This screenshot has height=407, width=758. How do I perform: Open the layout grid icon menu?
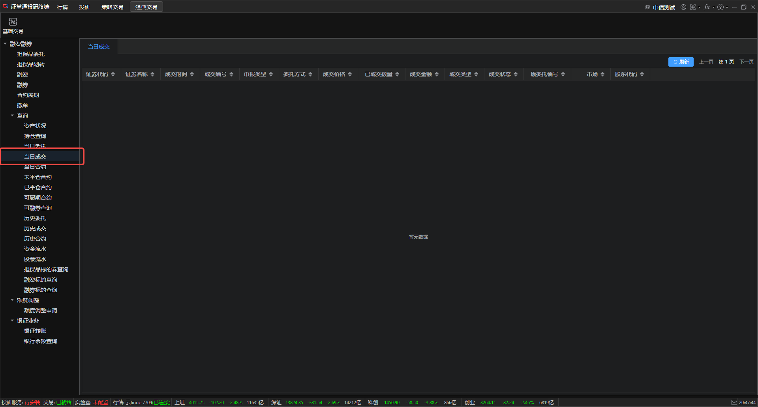[x=693, y=7]
